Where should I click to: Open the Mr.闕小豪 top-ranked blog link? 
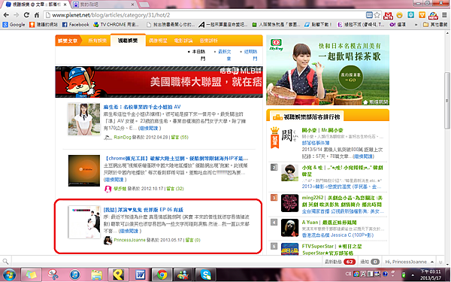click(322, 130)
